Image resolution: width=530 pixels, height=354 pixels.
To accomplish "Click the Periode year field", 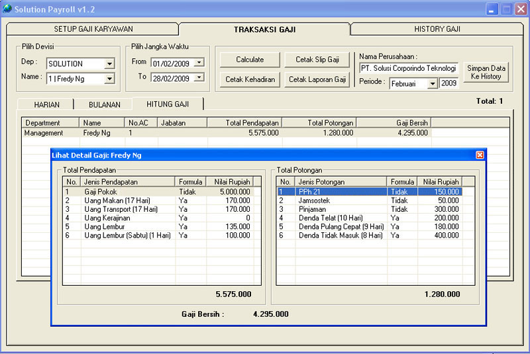I will coord(449,83).
